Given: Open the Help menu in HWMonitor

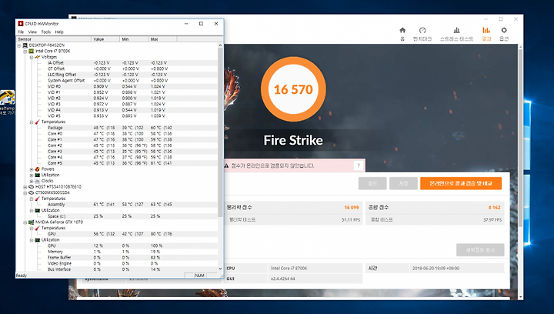Looking at the screenshot, I should coord(59,32).
